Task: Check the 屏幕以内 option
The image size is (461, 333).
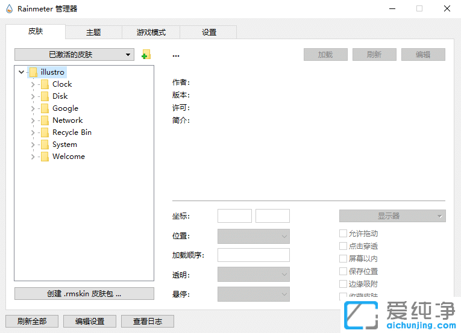Action: click(x=343, y=259)
